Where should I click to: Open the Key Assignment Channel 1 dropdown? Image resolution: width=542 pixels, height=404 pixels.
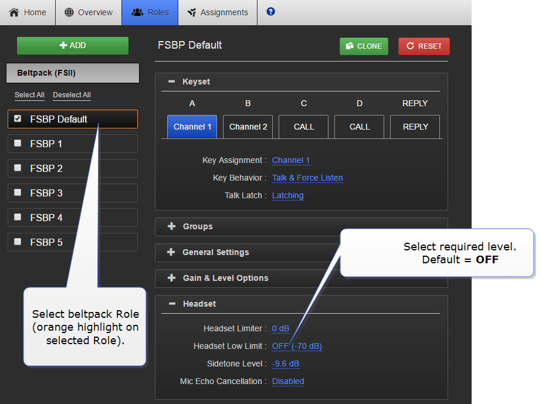click(x=291, y=160)
